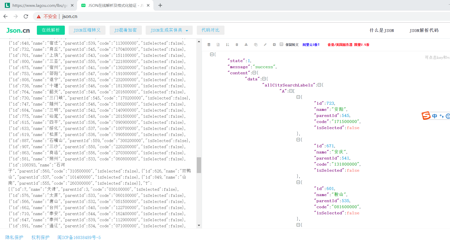This screenshot has width=450, height=240.
Task: Collapse the allCitySearchLabels node
Action: click(320, 85)
